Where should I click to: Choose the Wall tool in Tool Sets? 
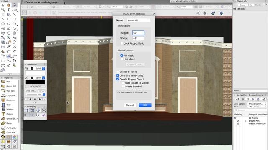coord(8,82)
